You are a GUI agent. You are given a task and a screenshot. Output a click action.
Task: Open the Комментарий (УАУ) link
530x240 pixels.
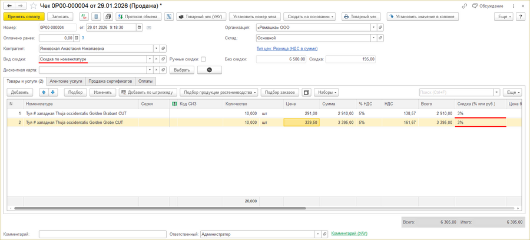tap(349, 234)
